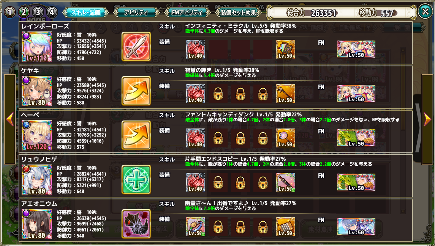
Task: Go to the next page arrow
Action: (x=427, y=119)
